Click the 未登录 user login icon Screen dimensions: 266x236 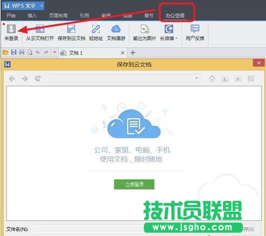point(11,29)
